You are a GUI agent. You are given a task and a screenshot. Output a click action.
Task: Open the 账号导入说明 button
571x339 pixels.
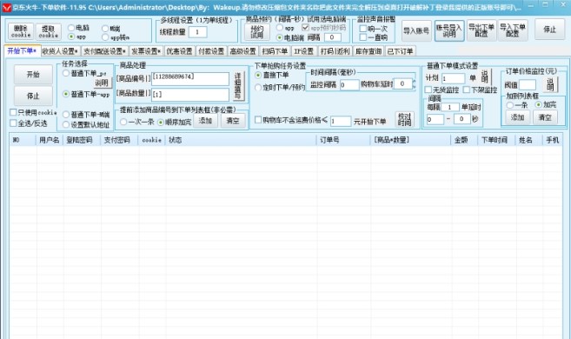[449, 30]
